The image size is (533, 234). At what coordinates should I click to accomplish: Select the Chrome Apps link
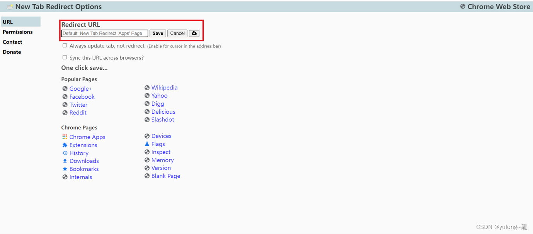tap(87, 137)
